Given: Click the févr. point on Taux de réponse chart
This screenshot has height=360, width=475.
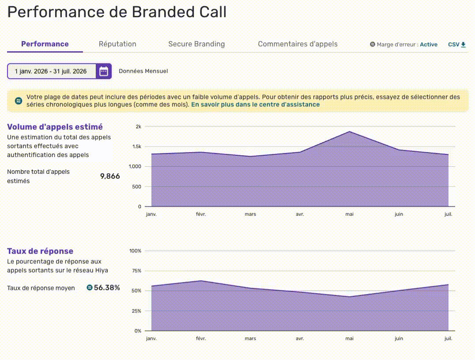Looking at the screenshot, I should tap(201, 281).
